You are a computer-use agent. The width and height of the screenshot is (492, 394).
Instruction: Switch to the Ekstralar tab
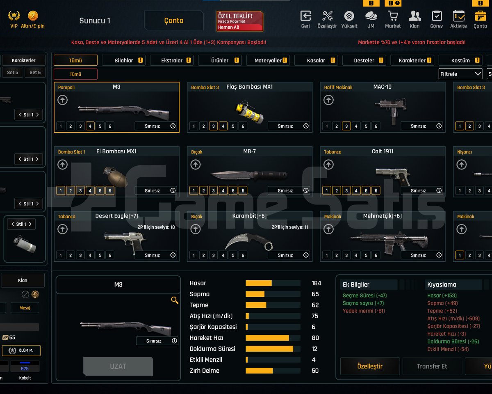click(x=172, y=60)
